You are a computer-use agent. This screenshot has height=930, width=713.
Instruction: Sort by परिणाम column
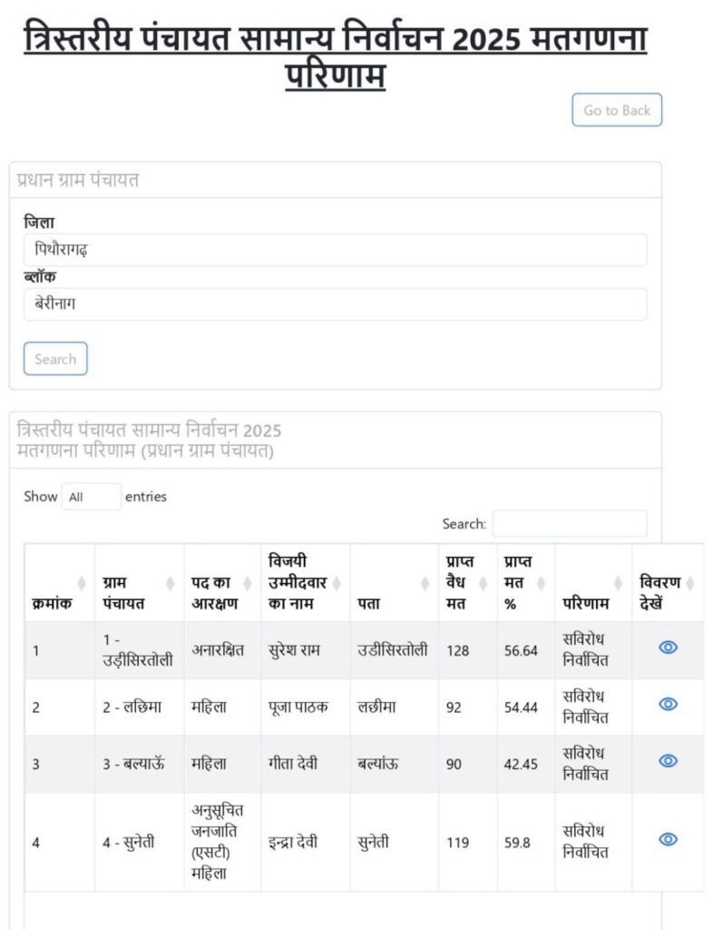618,583
